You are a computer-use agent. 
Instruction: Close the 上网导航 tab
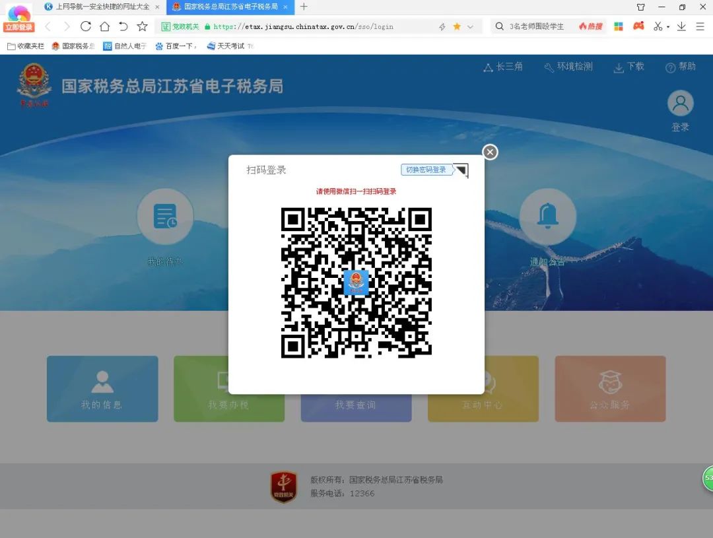coord(157,7)
